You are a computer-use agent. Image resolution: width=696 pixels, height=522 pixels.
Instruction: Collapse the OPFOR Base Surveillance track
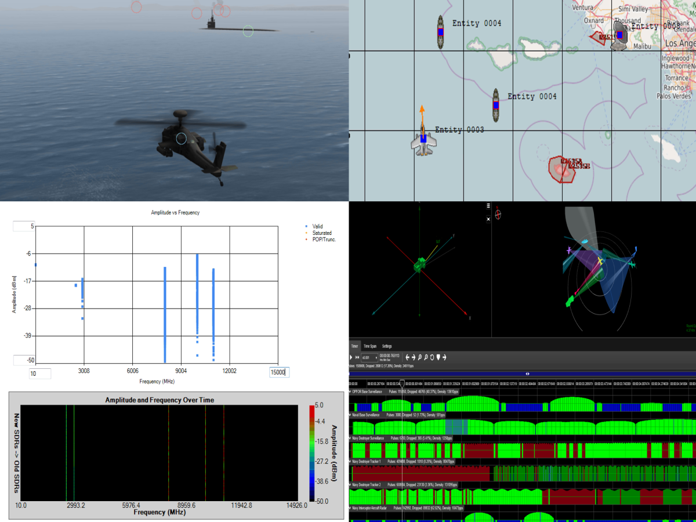point(350,392)
